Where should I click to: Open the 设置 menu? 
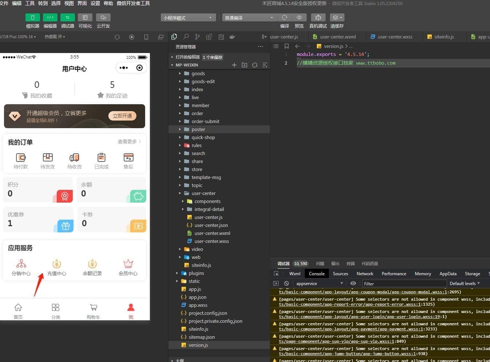(95, 3)
